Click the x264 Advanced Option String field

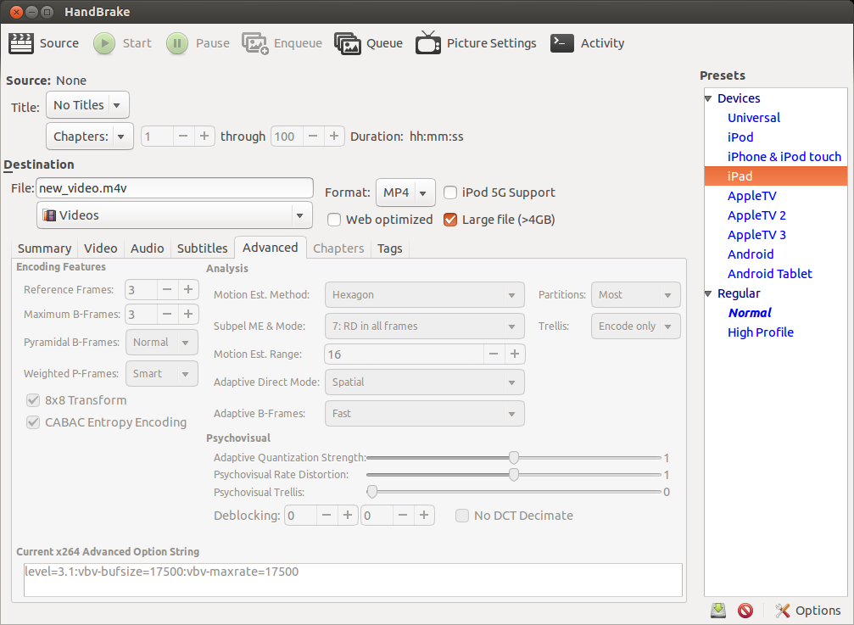click(x=353, y=580)
